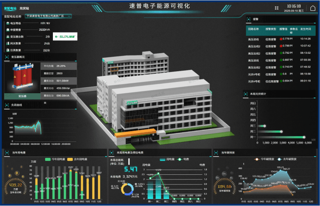Click green status dot for 08:13:02 row

click(x=281, y=53)
